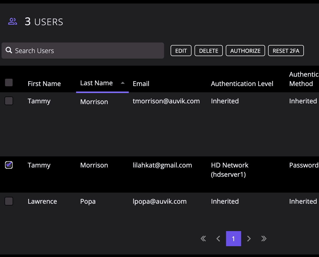Viewport: 319px width, 257px height.
Task: Click the DELETE button
Action: (x=209, y=51)
